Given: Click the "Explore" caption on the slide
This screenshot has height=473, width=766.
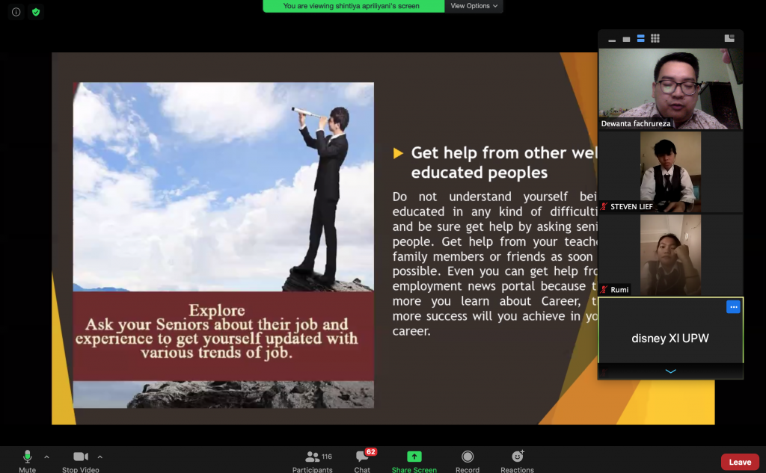Looking at the screenshot, I should [x=217, y=310].
